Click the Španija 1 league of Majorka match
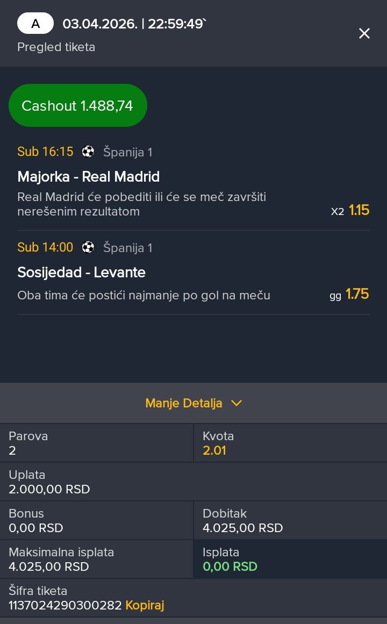The width and height of the screenshot is (387, 624). 128,152
